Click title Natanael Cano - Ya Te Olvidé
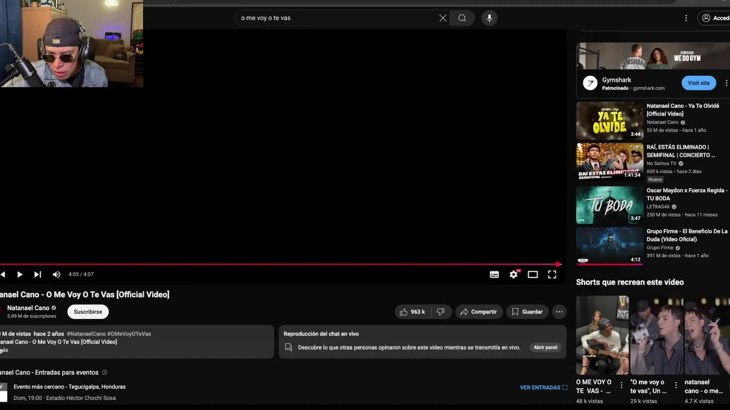Image resolution: width=730 pixels, height=410 pixels. coord(683,110)
